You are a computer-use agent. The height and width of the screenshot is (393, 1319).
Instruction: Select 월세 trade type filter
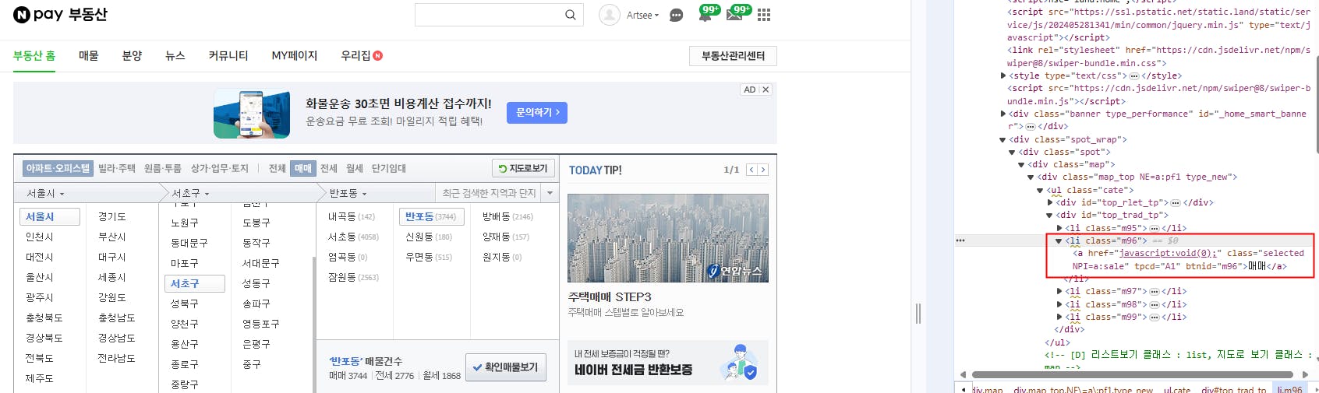(x=355, y=168)
